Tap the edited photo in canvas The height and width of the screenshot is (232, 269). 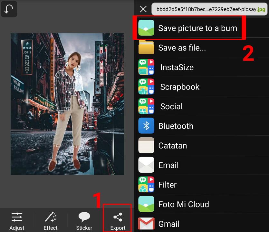[67, 104]
